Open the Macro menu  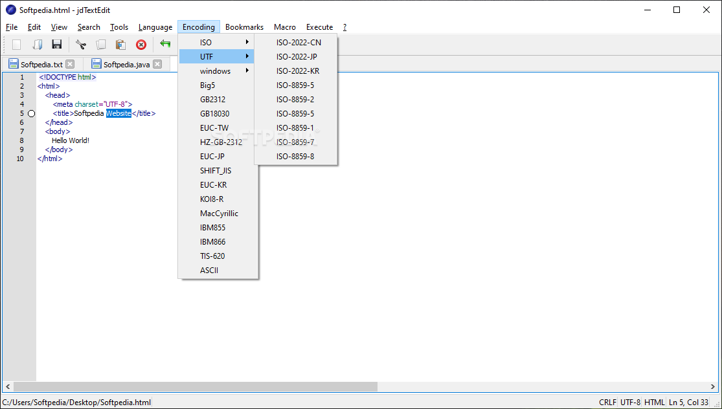285,27
